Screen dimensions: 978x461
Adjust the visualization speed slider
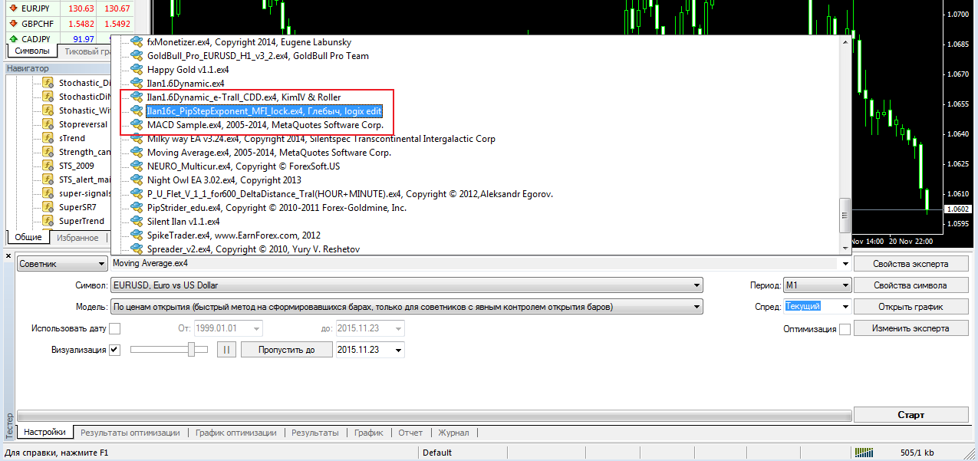click(191, 350)
